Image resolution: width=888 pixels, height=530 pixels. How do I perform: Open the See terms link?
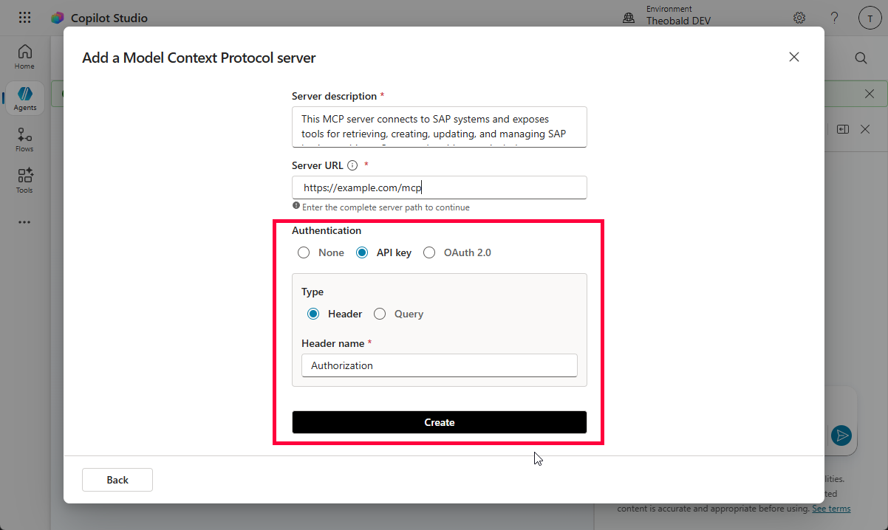coord(831,509)
